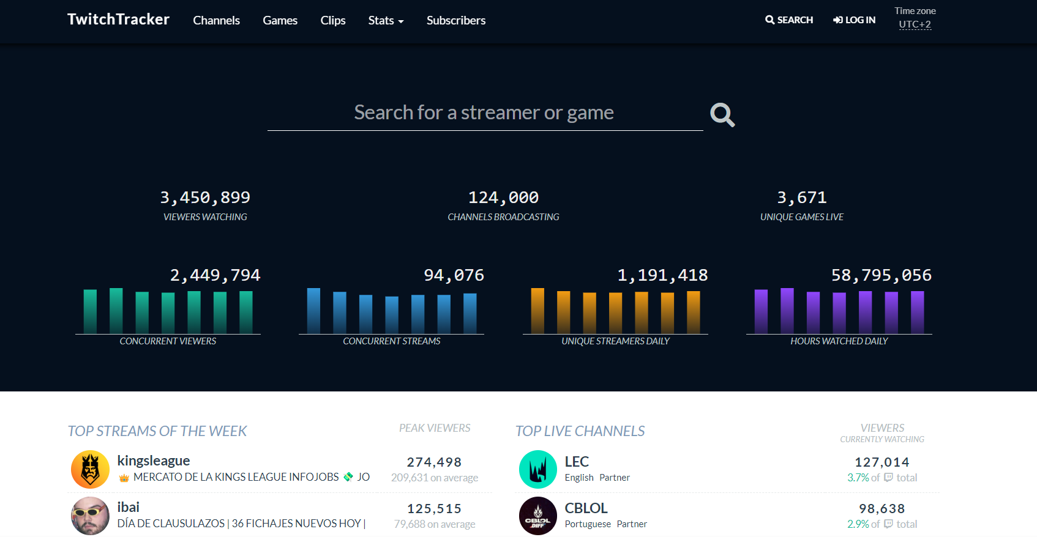Open the ibai channel avatar
This screenshot has width=1037, height=537.
(x=90, y=516)
